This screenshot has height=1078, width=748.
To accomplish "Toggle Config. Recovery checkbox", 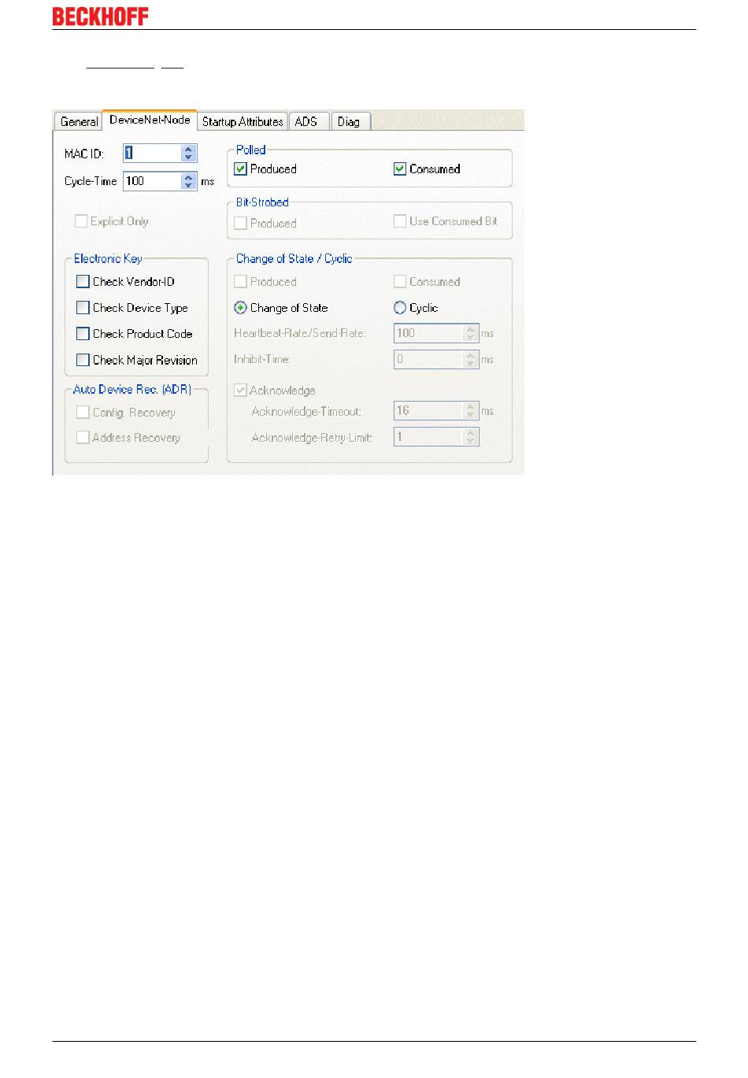I will (83, 412).
